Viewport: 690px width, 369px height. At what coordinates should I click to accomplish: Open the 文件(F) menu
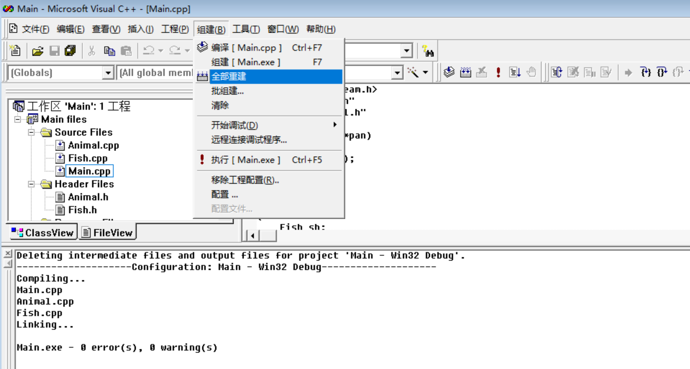click(36, 29)
